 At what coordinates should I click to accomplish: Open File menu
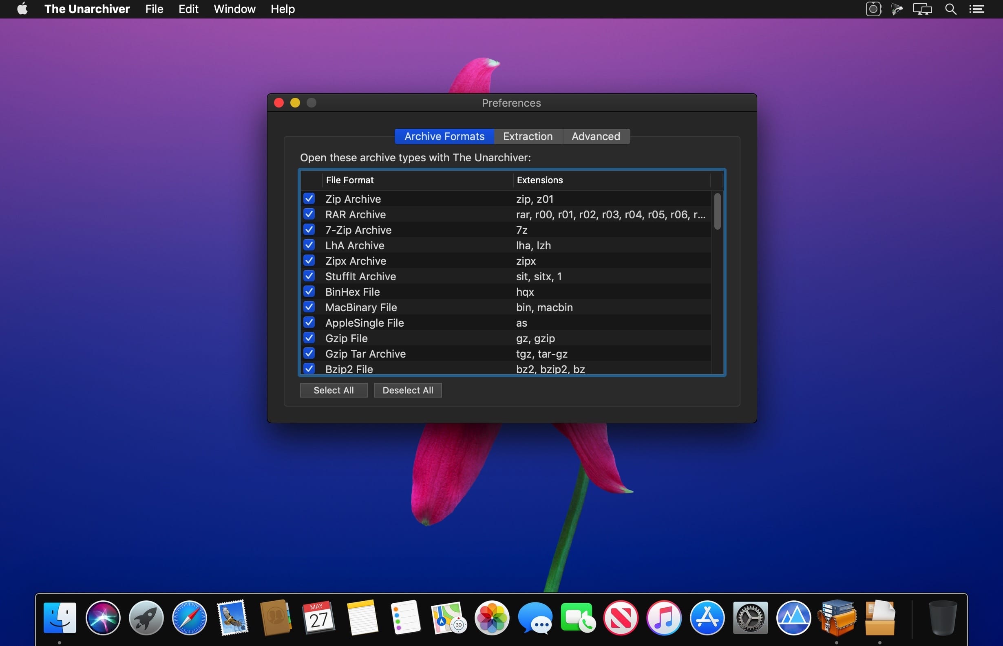(x=154, y=9)
